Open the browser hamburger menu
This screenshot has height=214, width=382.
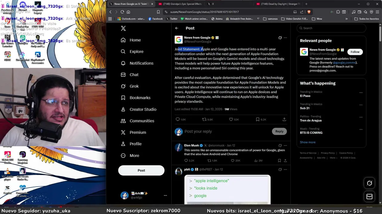[x=377, y=12]
